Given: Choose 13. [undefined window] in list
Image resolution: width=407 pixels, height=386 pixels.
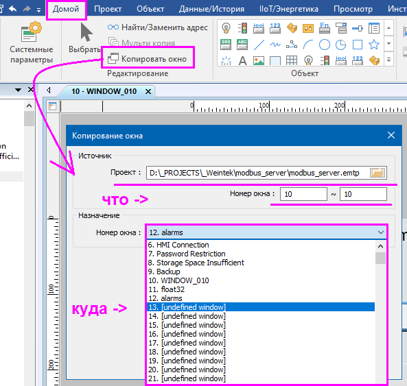Looking at the screenshot, I should (261, 307).
